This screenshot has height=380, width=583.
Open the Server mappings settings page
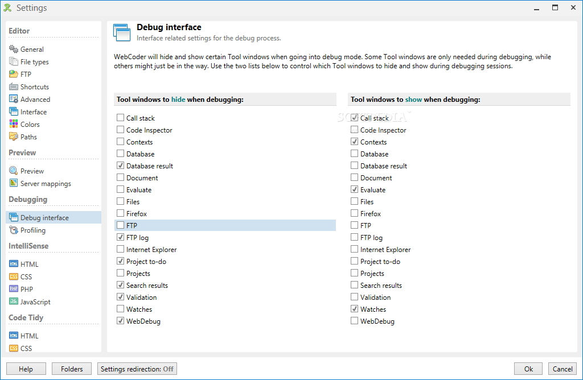click(46, 184)
